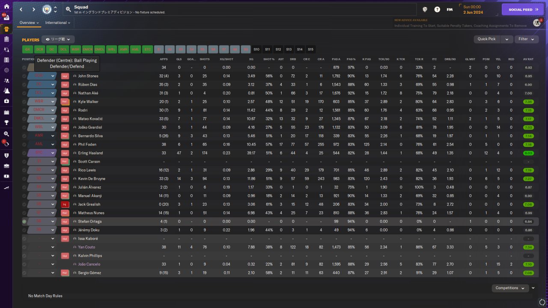Click the date and time continue panel
This screenshot has width=548, height=308.
(x=478, y=9)
